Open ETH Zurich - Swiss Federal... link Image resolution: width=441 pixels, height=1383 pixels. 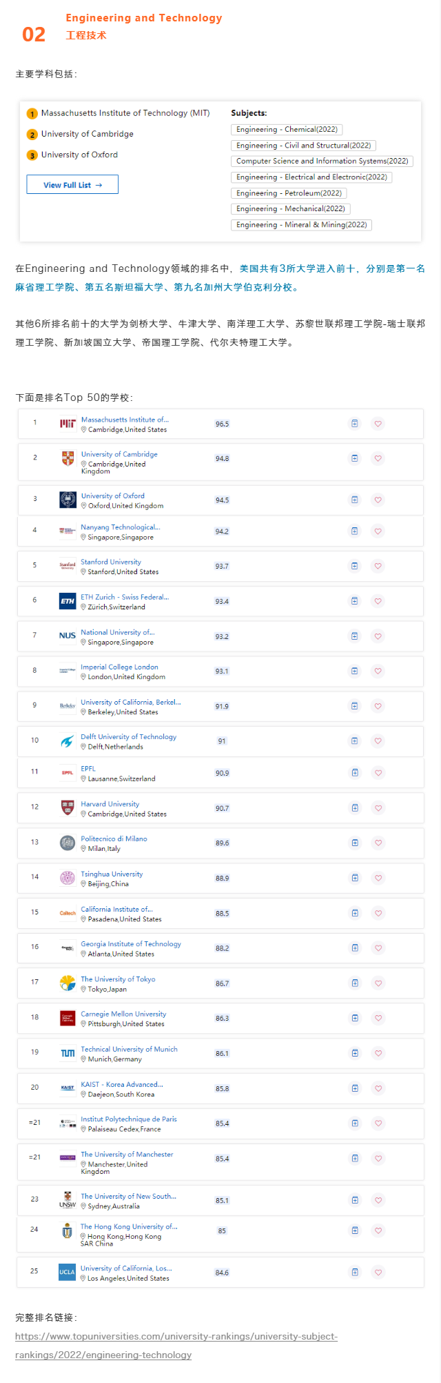pyautogui.click(x=125, y=597)
